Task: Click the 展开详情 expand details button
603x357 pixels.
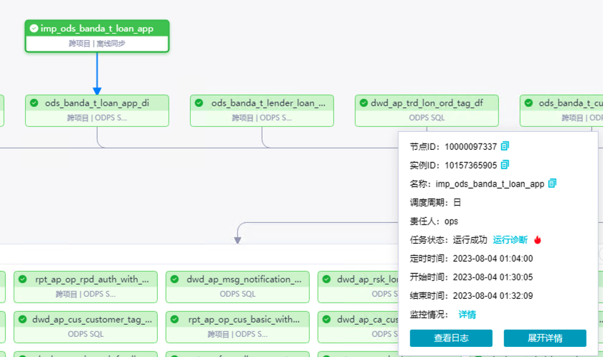Action: 545,338
